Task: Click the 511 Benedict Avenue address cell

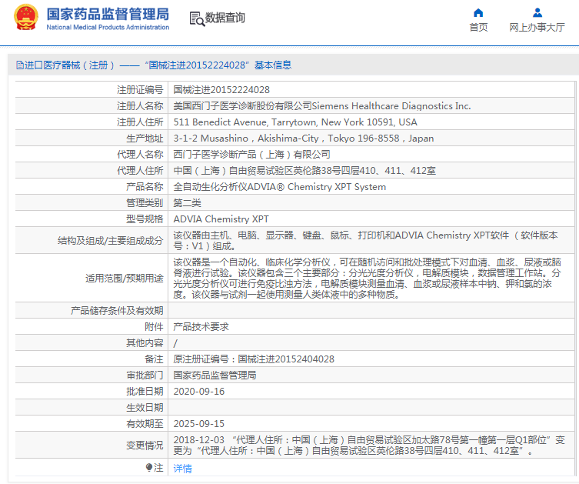Action: point(295,122)
